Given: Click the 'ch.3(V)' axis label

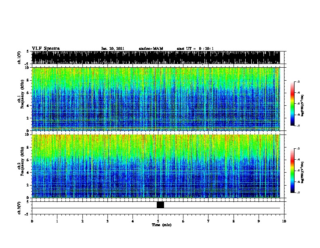Looking at the screenshot, I should pos(19,208).
